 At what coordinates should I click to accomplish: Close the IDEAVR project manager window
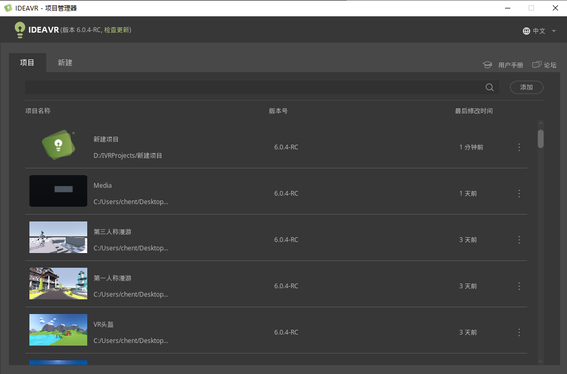pos(555,8)
